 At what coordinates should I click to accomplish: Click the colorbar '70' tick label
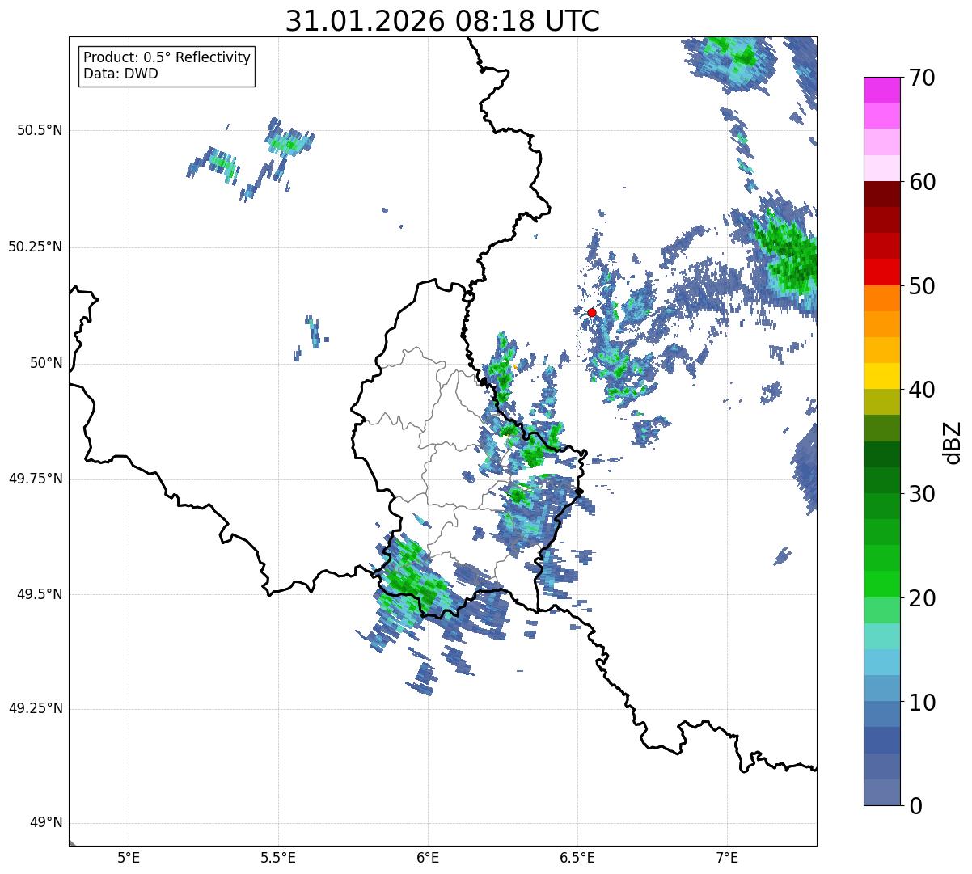pyautogui.click(x=922, y=78)
